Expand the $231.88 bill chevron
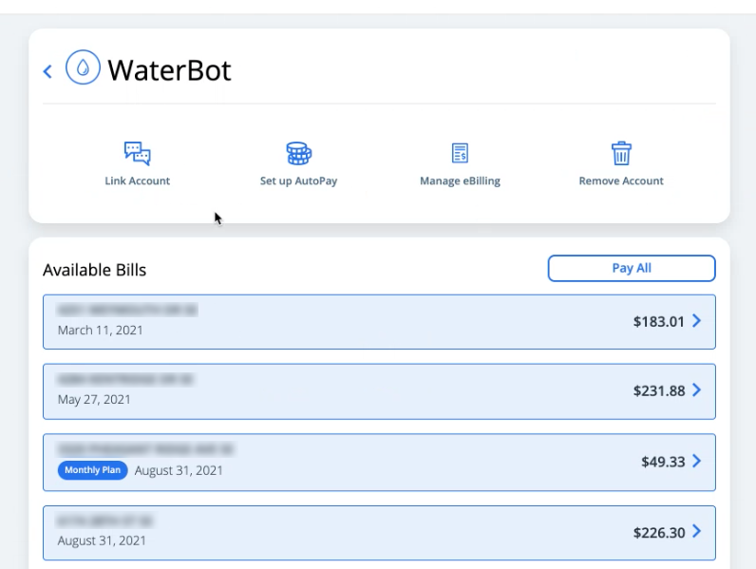The height and width of the screenshot is (569, 756). pos(697,390)
